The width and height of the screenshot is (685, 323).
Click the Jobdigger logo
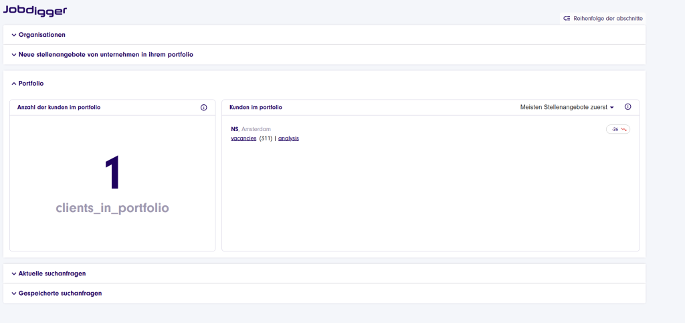pos(35,11)
